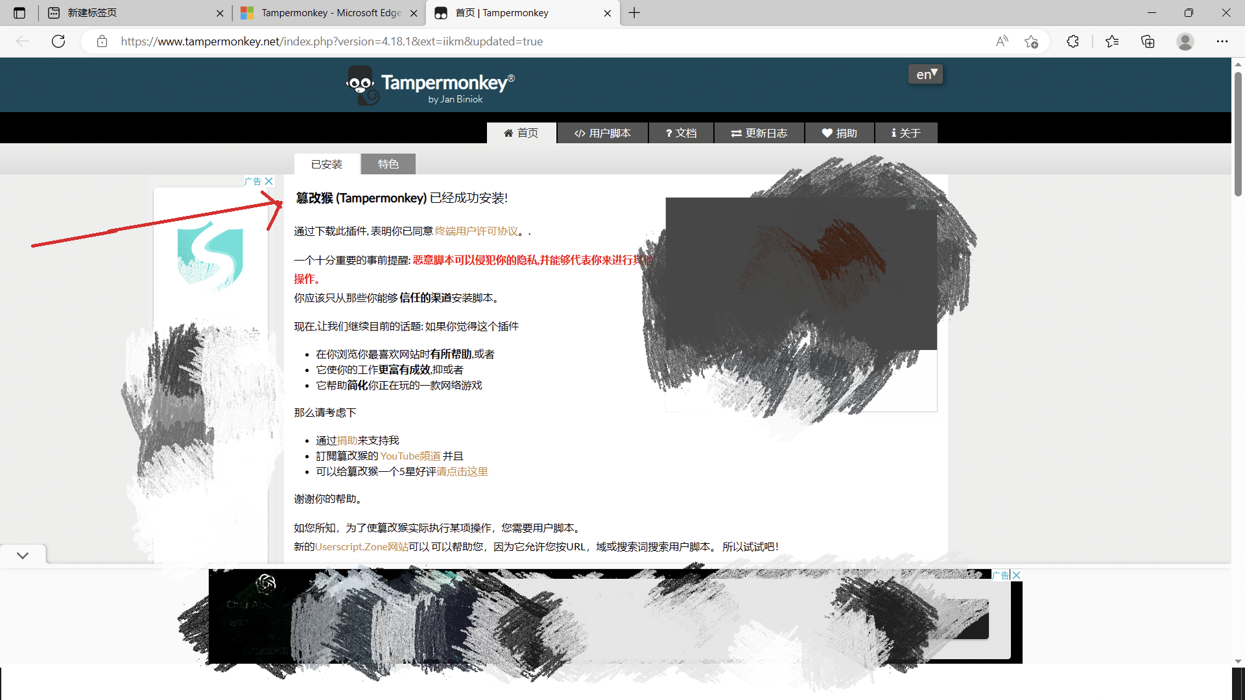Refresh the current page
Viewport: 1245px width, 700px height.
(58, 41)
